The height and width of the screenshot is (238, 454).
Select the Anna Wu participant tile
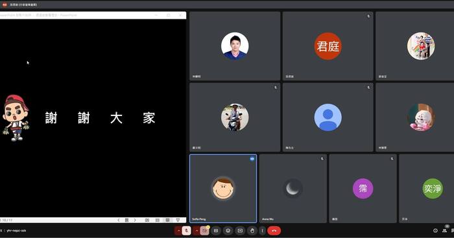pyautogui.click(x=293, y=189)
